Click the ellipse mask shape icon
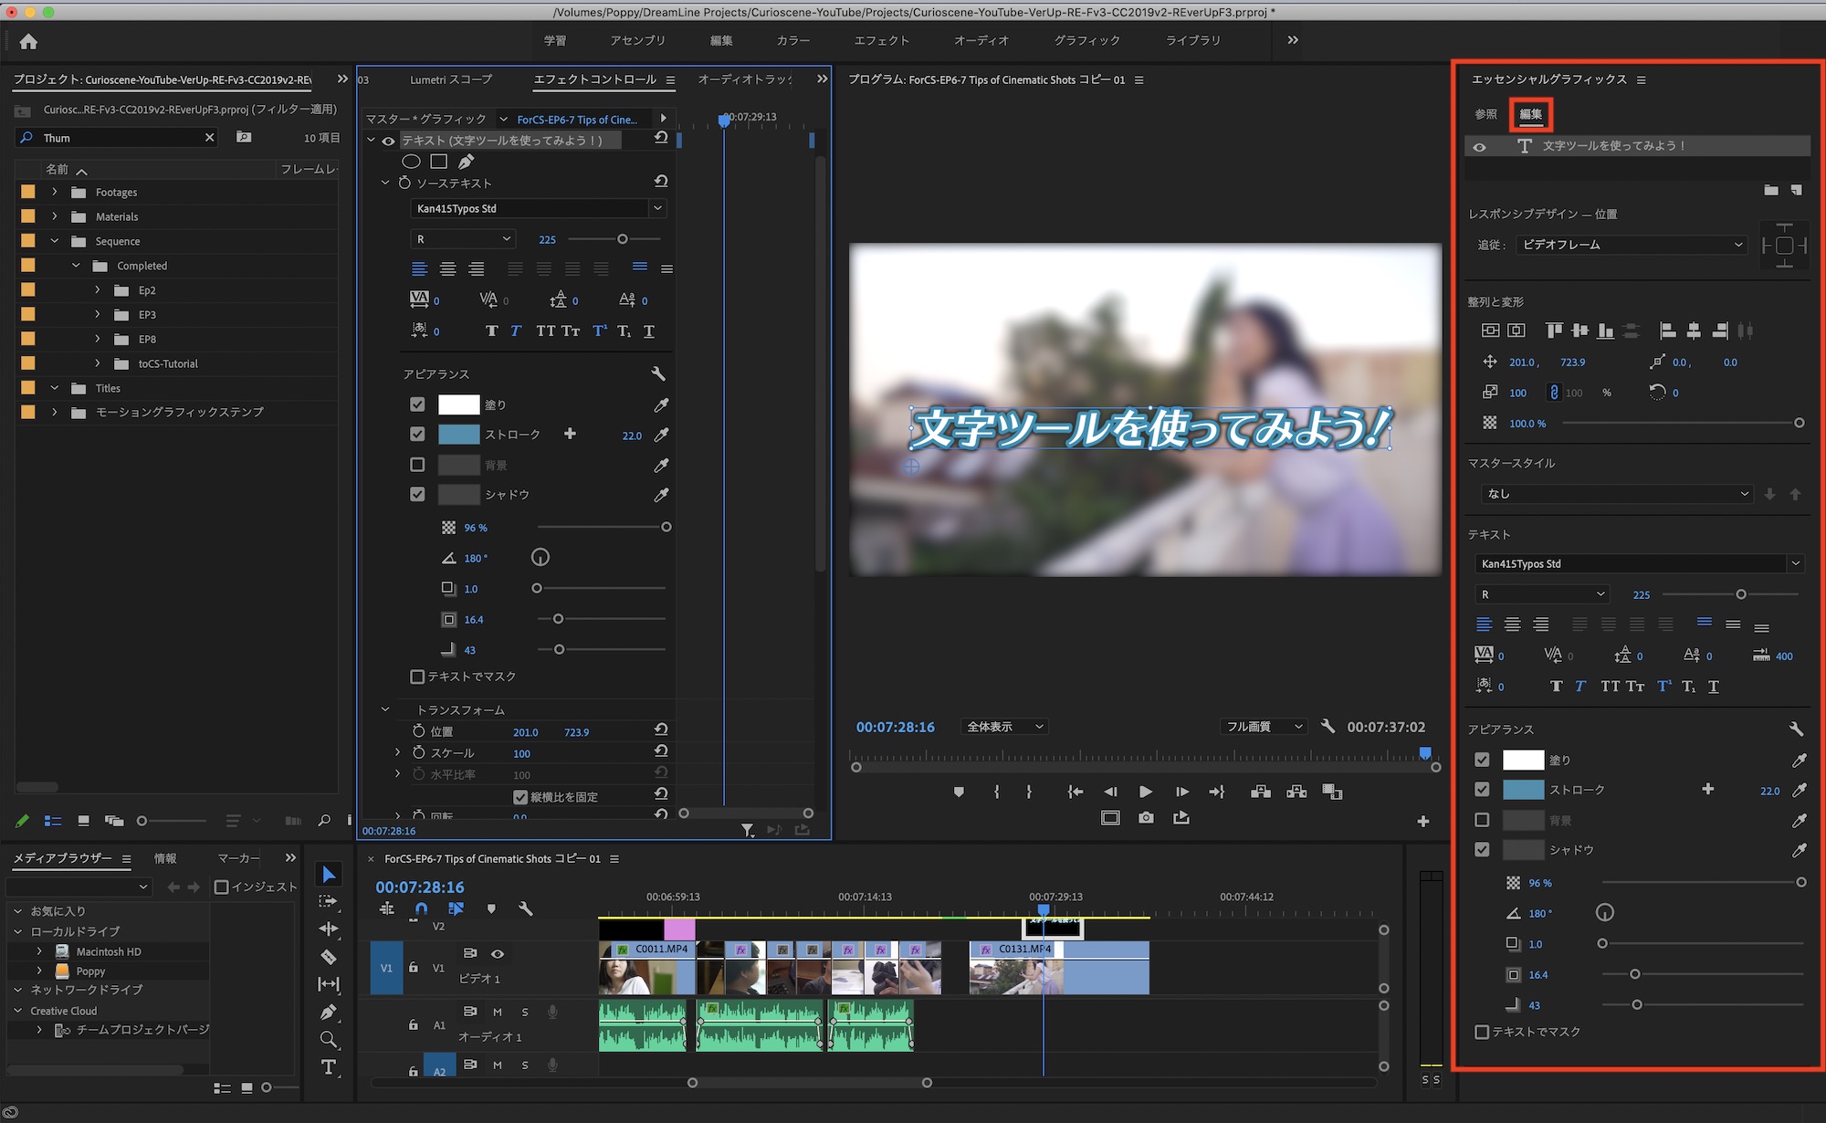Viewport: 1826px width, 1123px height. [x=411, y=162]
